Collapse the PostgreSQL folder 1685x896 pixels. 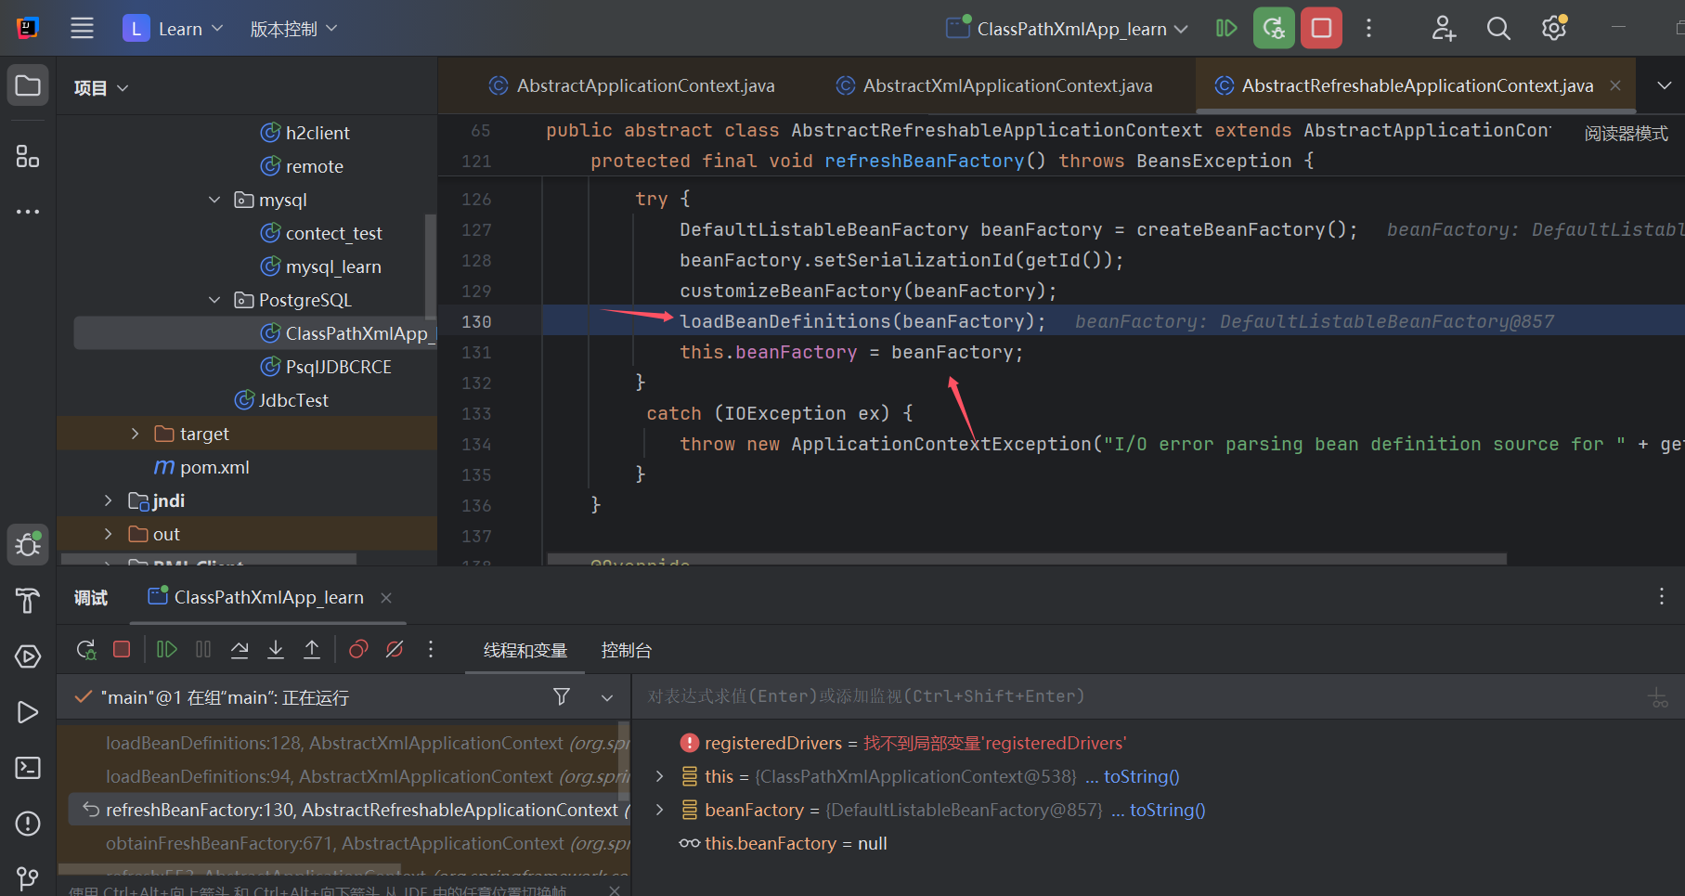pyautogui.click(x=214, y=300)
